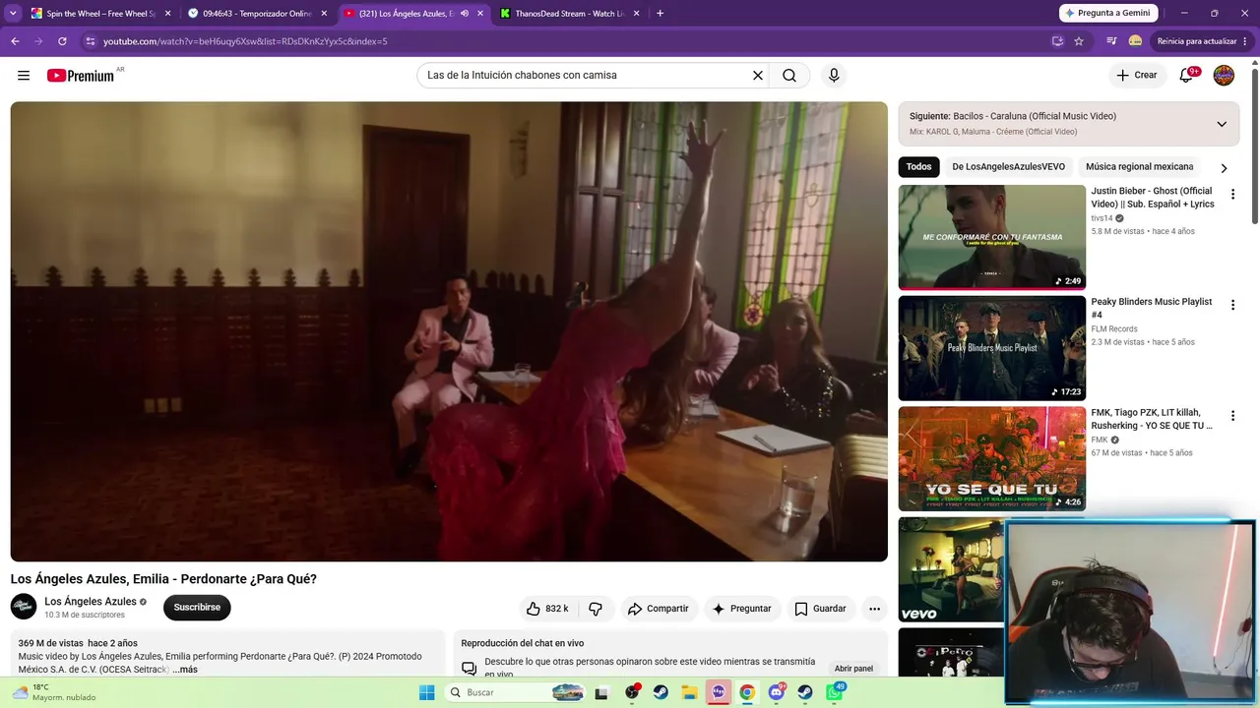Click the youtube.com address bar URL
The image size is (1260, 708).
[x=245, y=41]
